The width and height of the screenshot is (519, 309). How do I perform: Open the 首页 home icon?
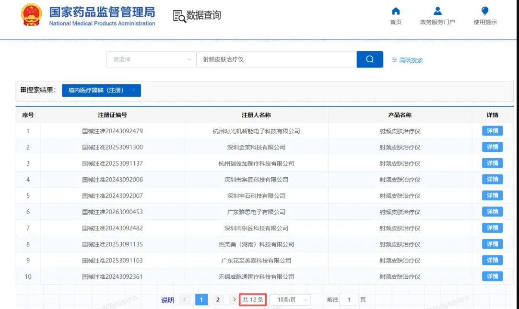tap(396, 11)
